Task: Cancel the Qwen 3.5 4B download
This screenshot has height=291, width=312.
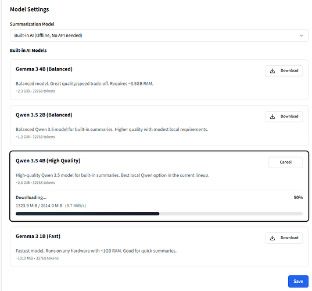Action: coord(285,162)
